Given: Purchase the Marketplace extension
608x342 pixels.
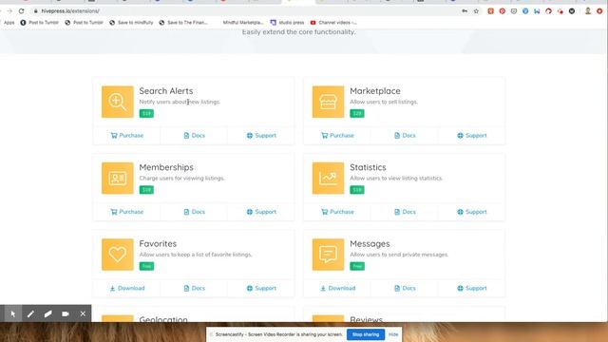Looking at the screenshot, I should coord(338,135).
